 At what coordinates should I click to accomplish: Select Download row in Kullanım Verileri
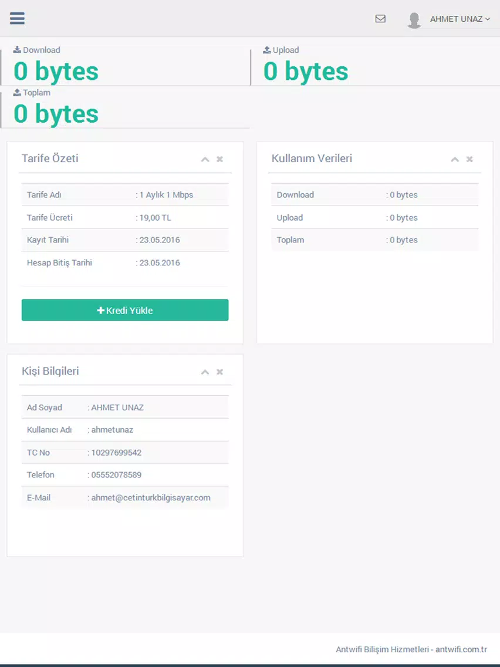coord(375,195)
